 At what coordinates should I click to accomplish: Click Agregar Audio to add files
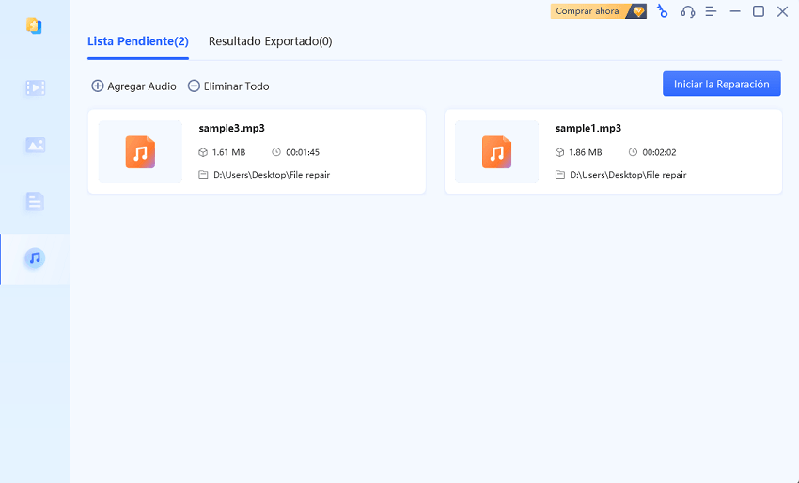pyautogui.click(x=133, y=86)
